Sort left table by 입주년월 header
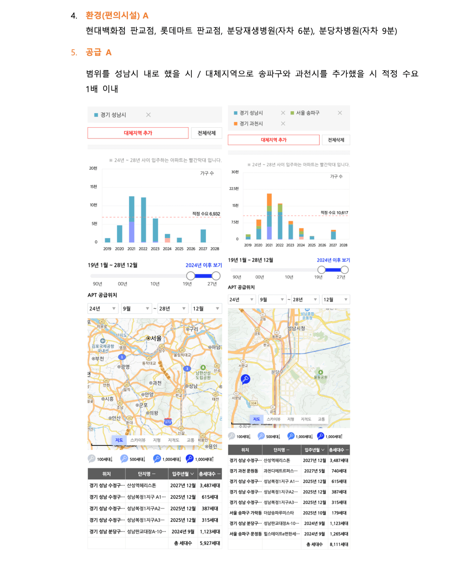 click(183, 474)
